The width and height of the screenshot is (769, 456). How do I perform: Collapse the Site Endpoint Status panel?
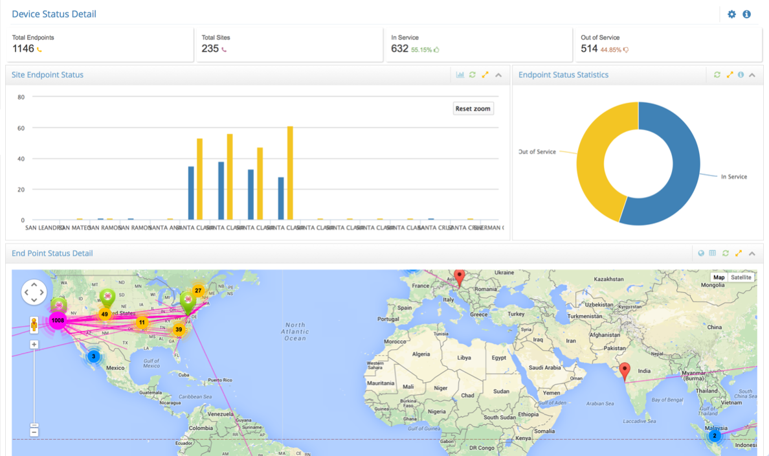(x=498, y=75)
